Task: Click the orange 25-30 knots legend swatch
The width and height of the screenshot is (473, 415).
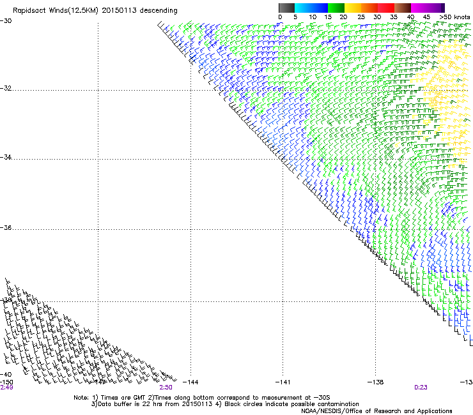Action: 369,8
